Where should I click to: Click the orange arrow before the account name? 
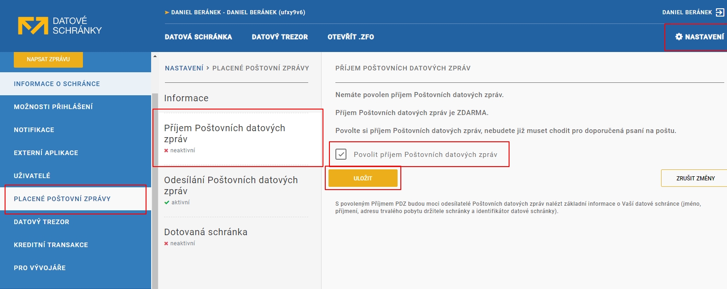point(167,12)
